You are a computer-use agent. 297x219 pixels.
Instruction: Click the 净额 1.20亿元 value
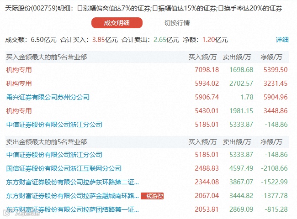(x=215, y=40)
